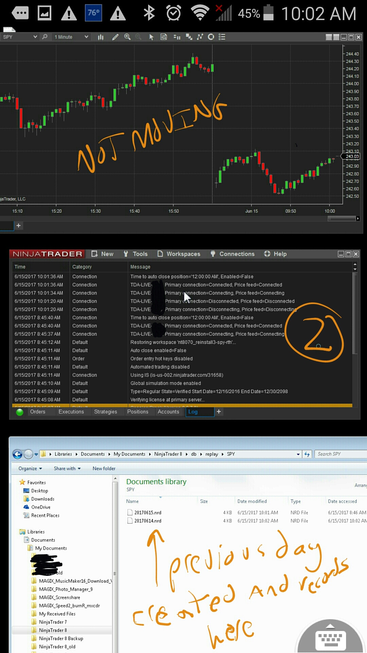The height and width of the screenshot is (653, 367).
Task: Open the chart properties list icon
Action: [222, 37]
